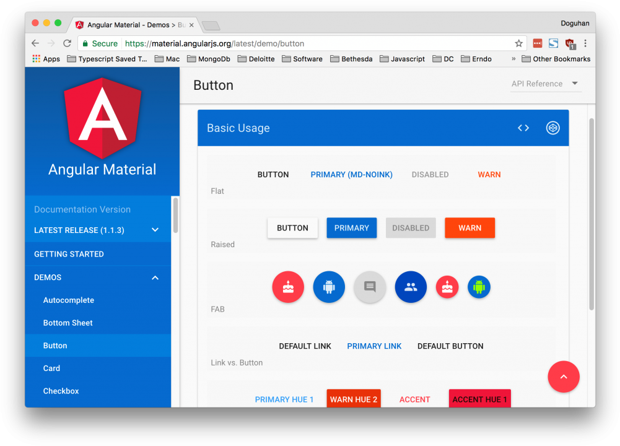This screenshot has height=446, width=620.
Task: Open the Getting Started page
Action: pyautogui.click(x=98, y=254)
